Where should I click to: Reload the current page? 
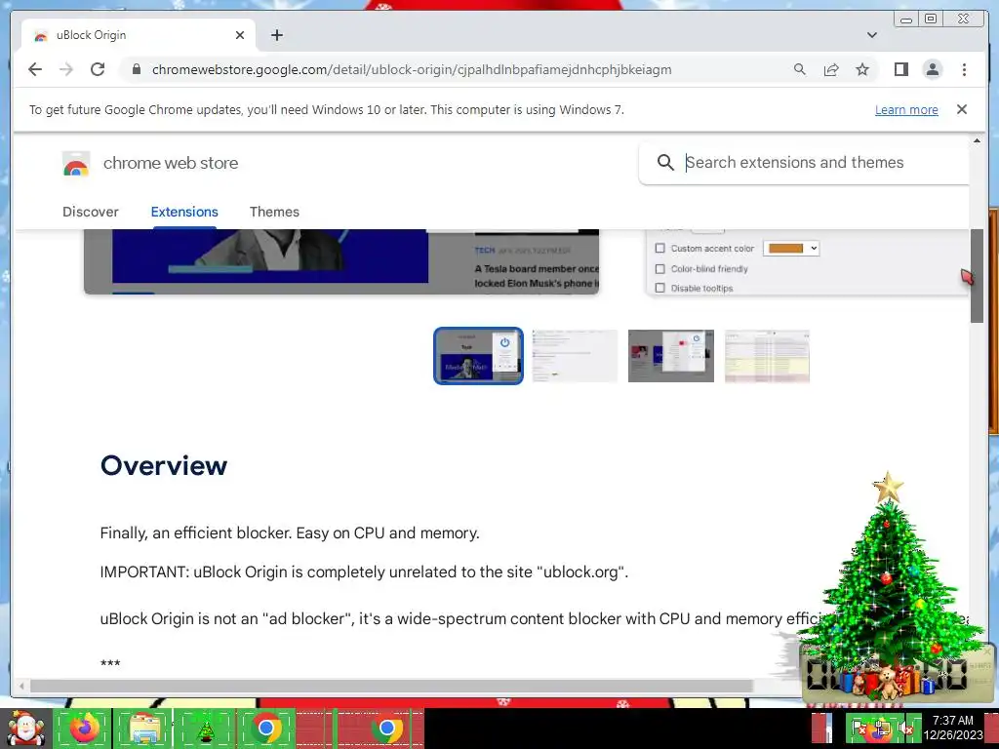tap(98, 69)
